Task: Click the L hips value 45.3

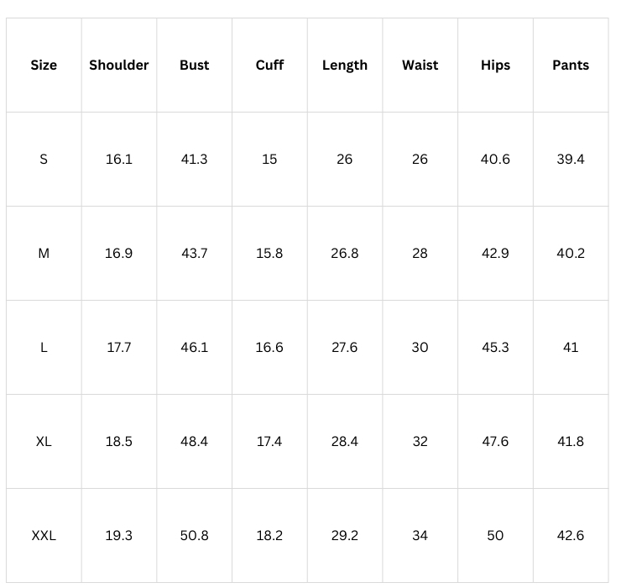Action: pyautogui.click(x=495, y=347)
